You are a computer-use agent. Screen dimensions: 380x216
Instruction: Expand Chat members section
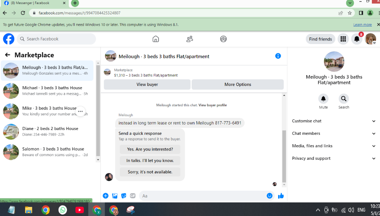pos(334,133)
